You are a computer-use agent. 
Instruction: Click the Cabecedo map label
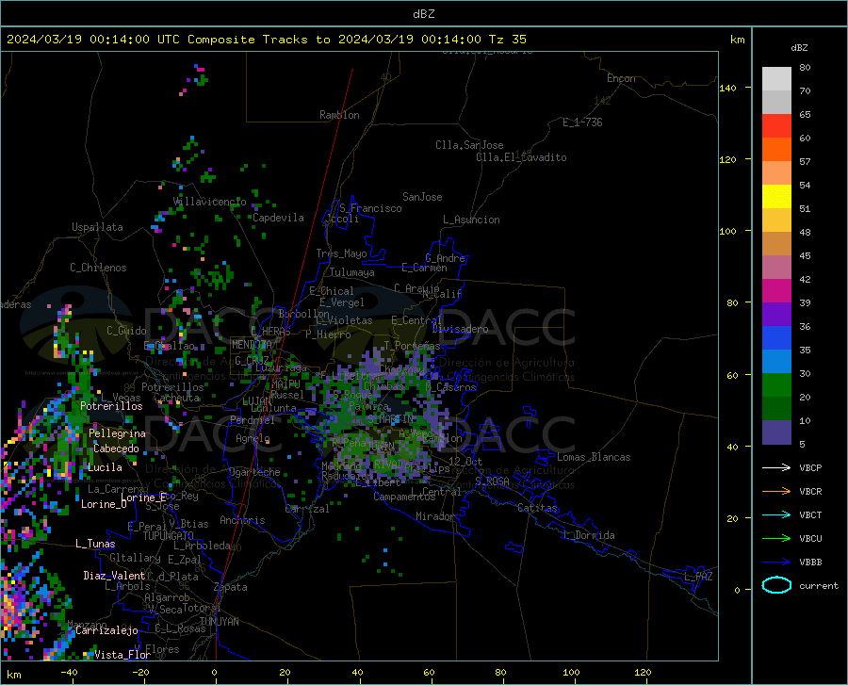coord(116,449)
